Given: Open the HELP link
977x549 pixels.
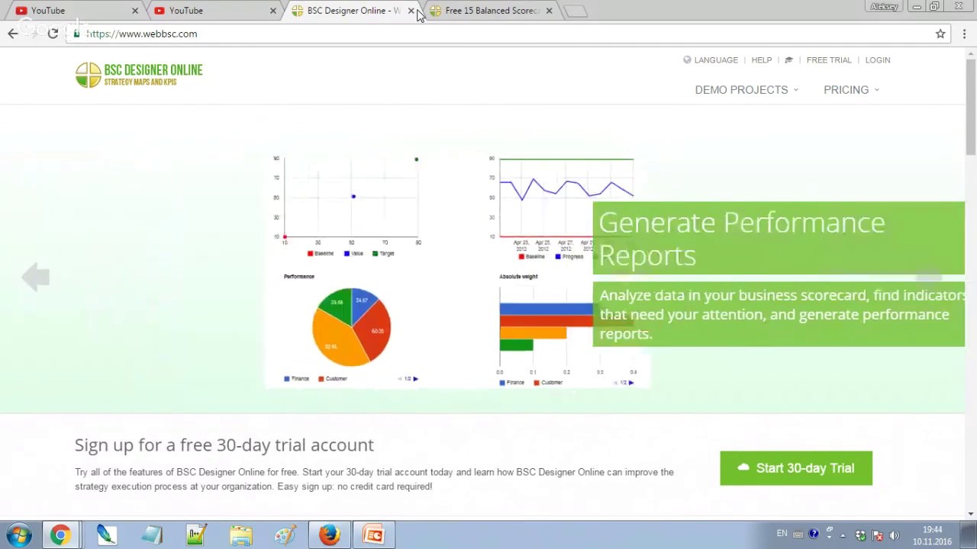Looking at the screenshot, I should point(761,60).
